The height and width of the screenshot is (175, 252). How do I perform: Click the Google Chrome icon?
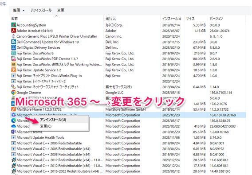(13, 92)
